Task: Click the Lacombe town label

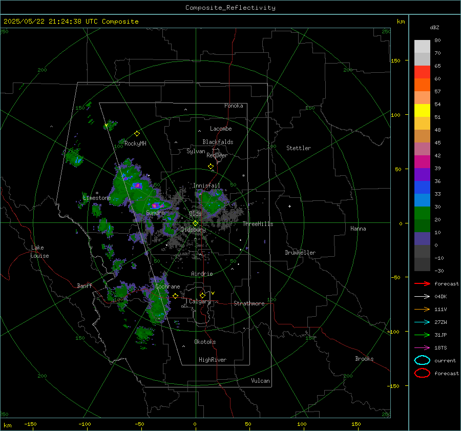Action: coord(221,129)
